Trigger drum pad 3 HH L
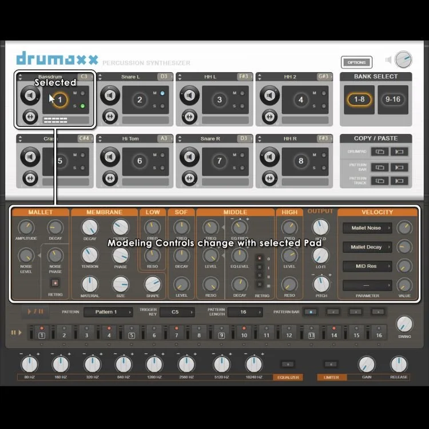This screenshot has height=429, width=429. [220, 100]
